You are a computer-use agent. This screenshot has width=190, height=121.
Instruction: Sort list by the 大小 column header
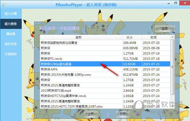[x=132, y=38]
